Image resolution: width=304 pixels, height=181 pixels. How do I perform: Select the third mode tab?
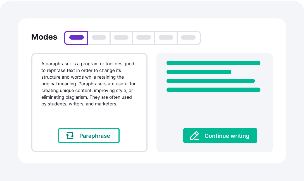121,38
